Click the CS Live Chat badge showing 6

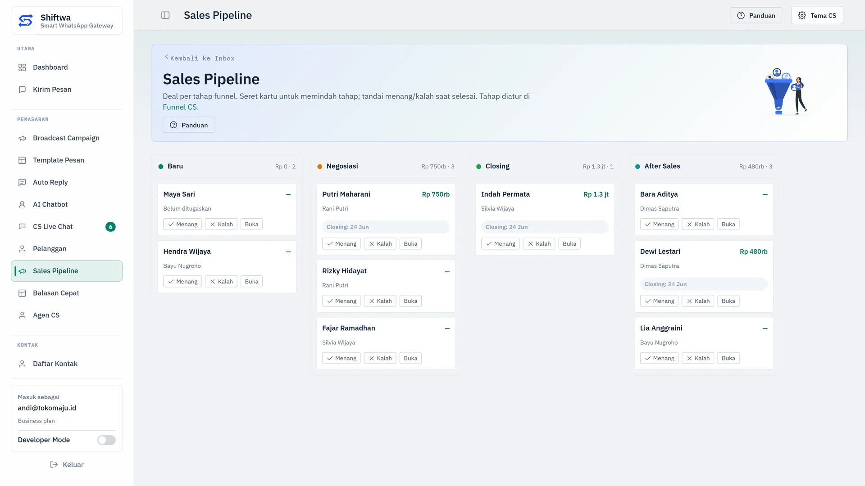point(110,227)
